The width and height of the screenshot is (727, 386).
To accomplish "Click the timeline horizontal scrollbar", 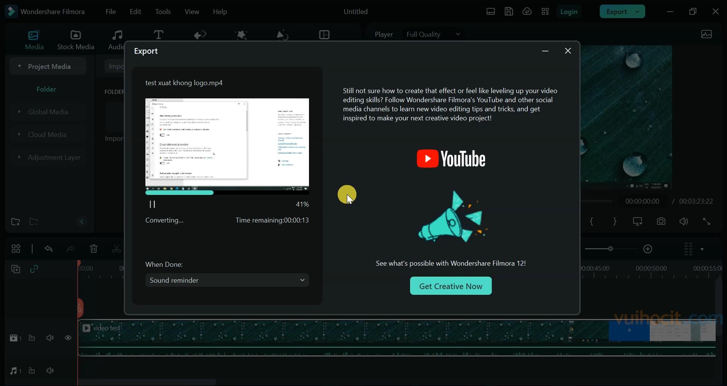I will point(147,382).
